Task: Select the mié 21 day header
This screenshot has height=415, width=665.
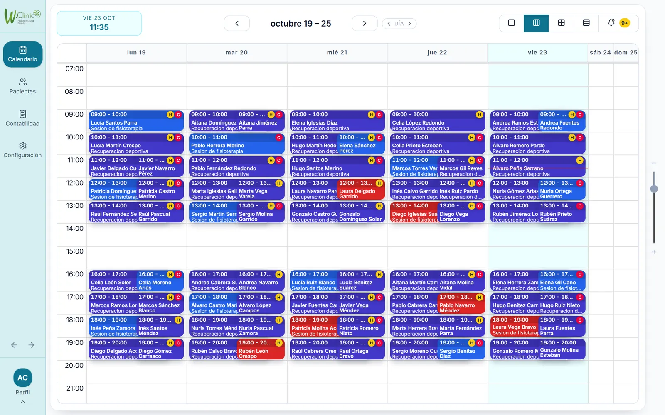Action: [337, 53]
